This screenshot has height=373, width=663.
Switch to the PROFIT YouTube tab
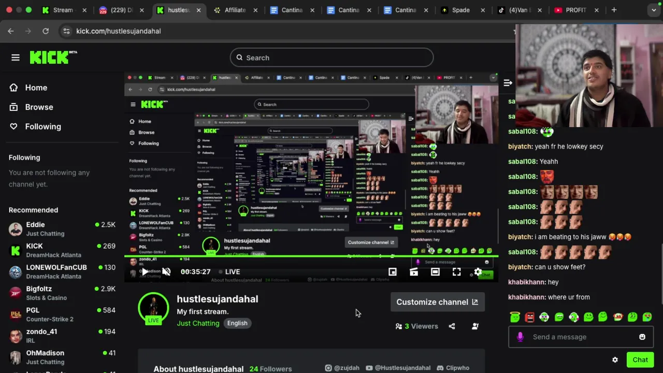point(575,10)
